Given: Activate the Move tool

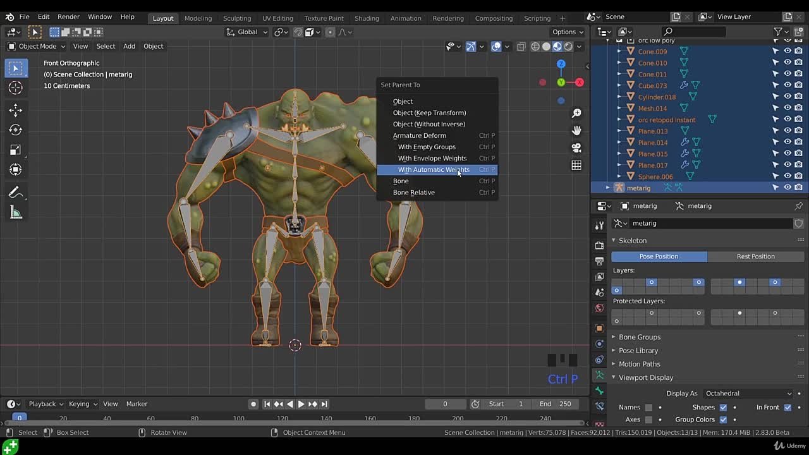Looking at the screenshot, I should (x=16, y=111).
